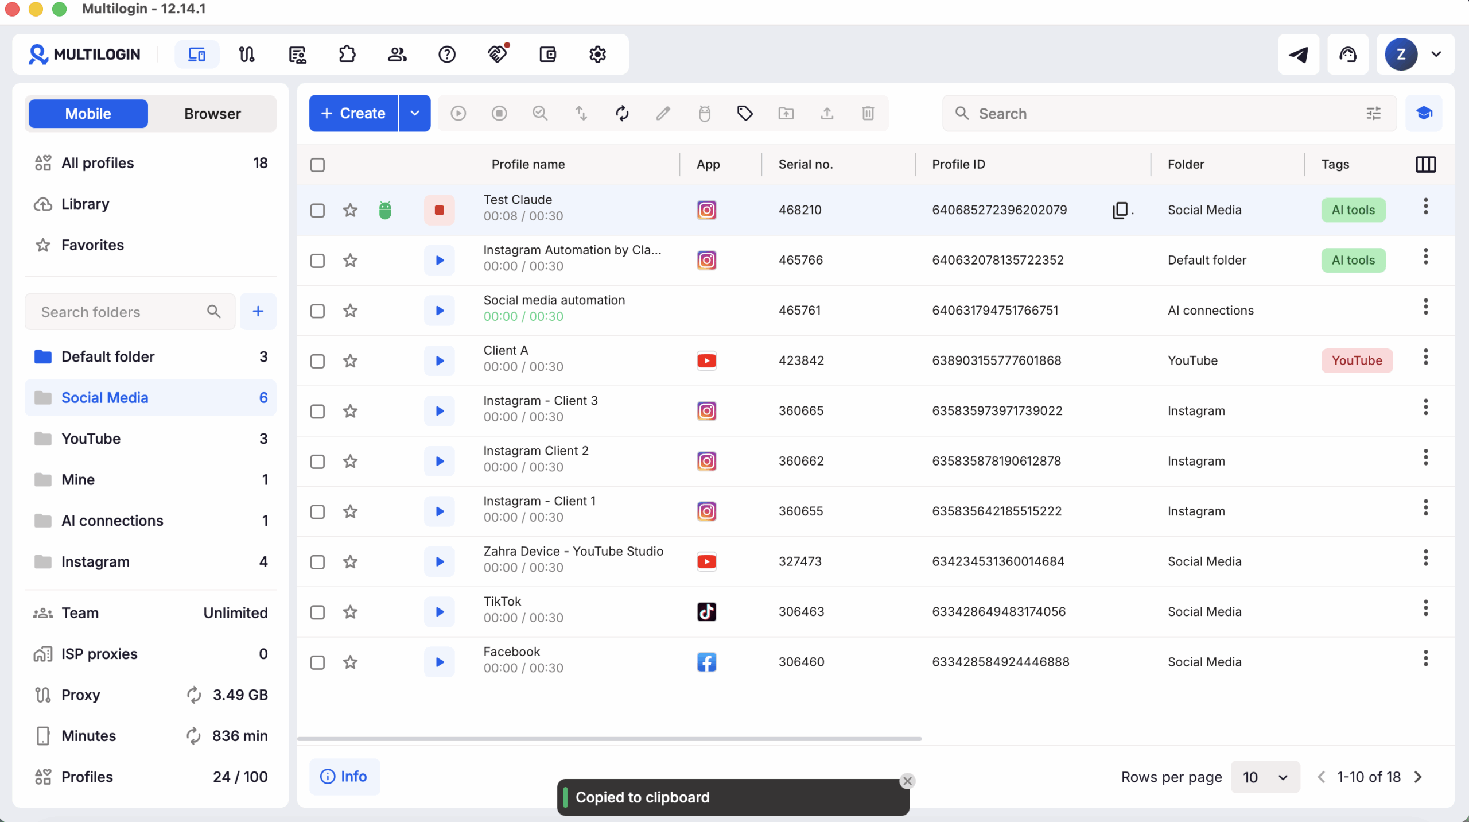Click the main Search input field
The image size is (1469, 822).
1169,114
